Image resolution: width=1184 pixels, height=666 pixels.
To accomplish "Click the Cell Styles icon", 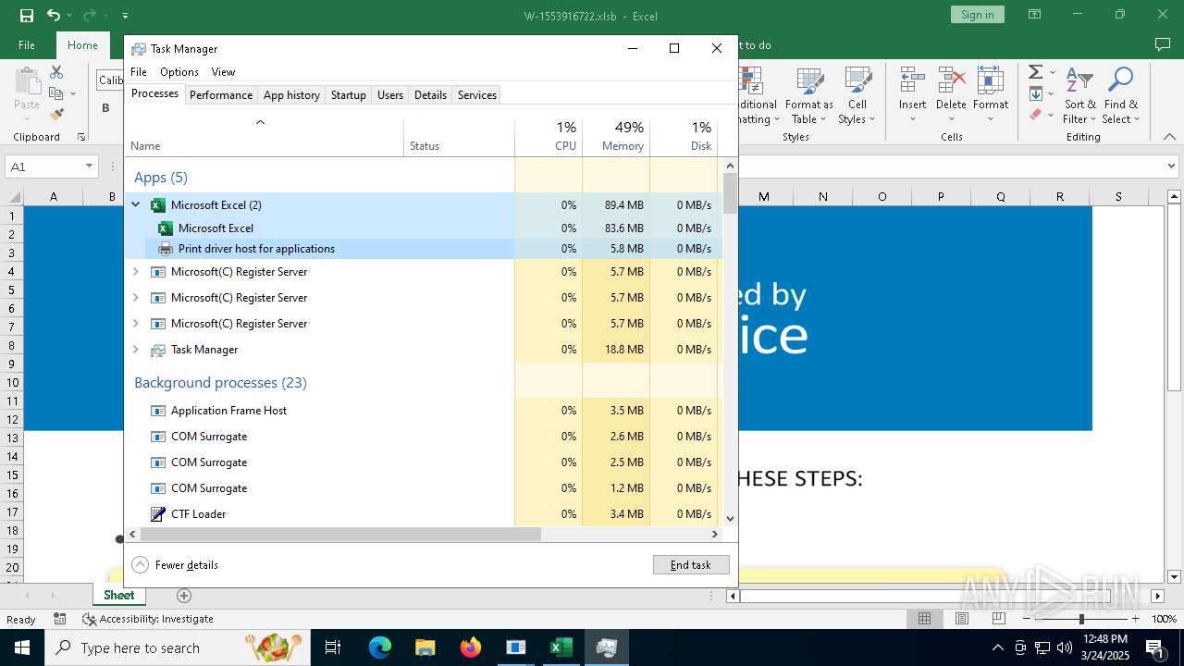I will (857, 82).
